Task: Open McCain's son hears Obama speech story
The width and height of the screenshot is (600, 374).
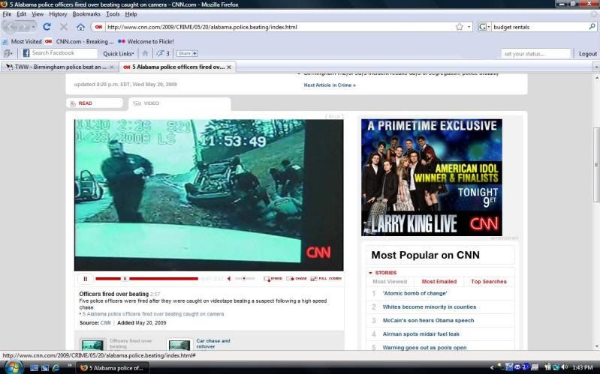Action: [428, 321]
